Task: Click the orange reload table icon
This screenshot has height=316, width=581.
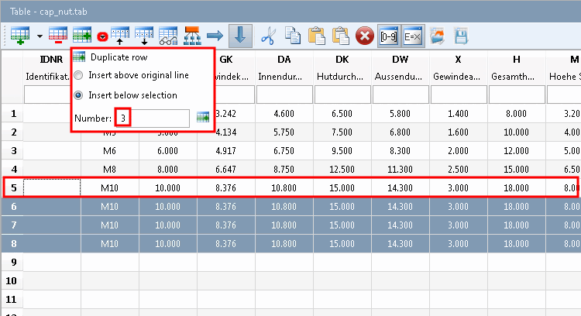Action: coord(437,36)
